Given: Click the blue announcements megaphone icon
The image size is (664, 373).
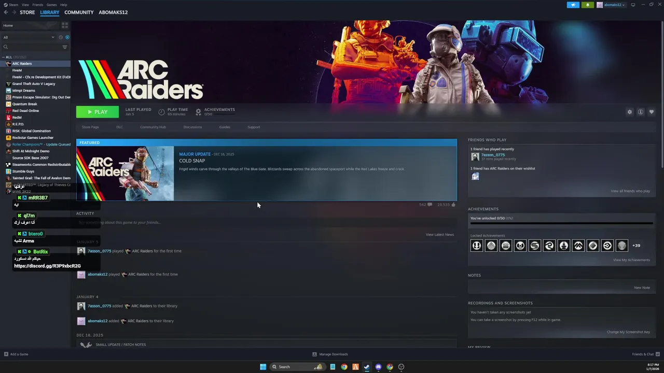Looking at the screenshot, I should click(x=573, y=5).
